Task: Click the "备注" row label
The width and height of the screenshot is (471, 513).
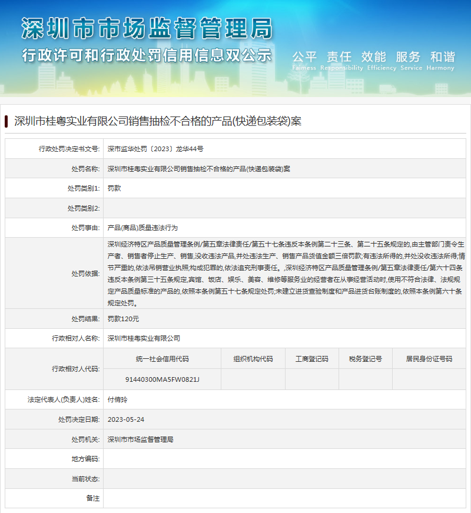Action: 93,498
